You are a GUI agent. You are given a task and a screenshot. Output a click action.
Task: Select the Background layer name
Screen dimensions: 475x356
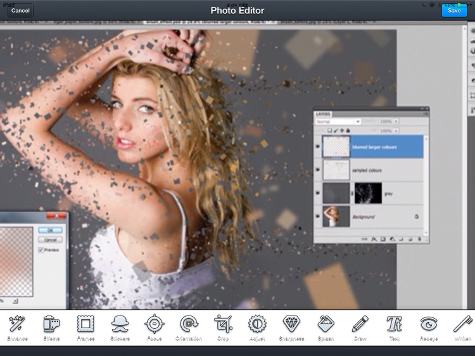coord(364,217)
